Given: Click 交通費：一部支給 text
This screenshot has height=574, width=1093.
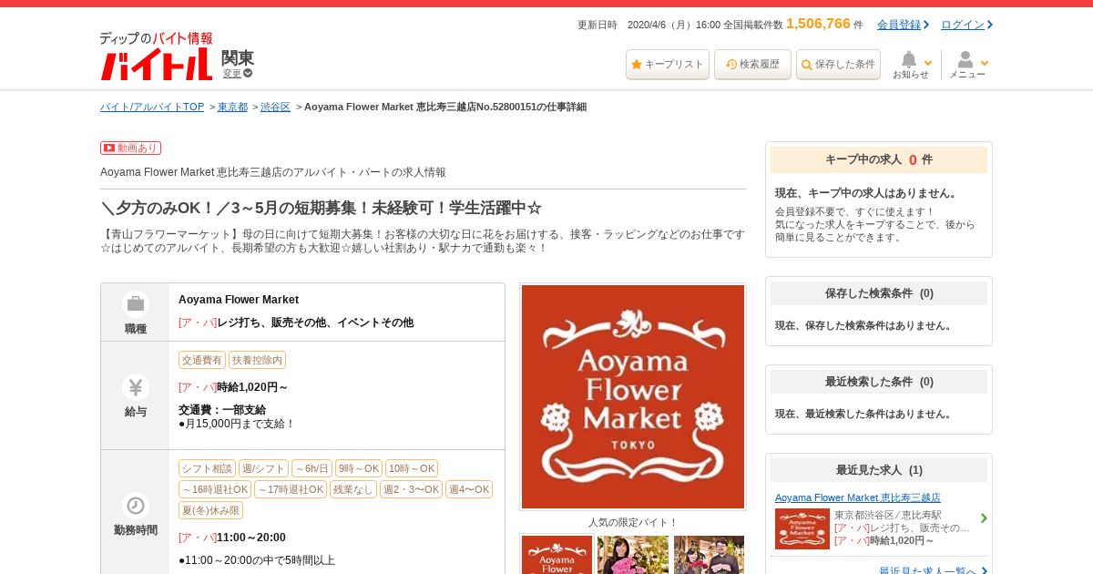Looking at the screenshot, I should click(222, 410).
